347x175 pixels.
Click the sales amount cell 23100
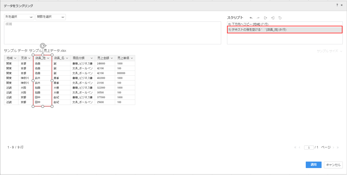coord(105,83)
